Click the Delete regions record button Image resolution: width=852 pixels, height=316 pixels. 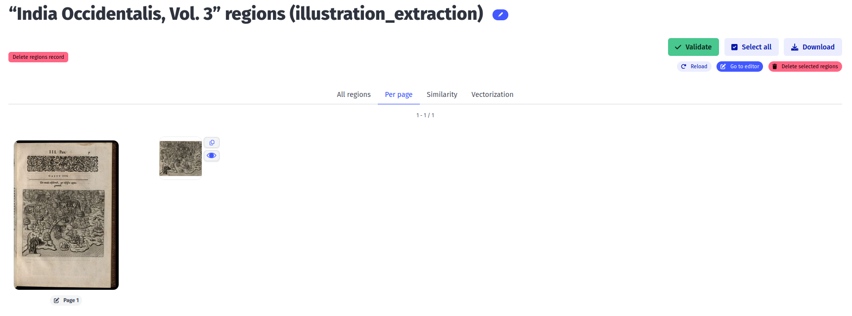tap(38, 57)
